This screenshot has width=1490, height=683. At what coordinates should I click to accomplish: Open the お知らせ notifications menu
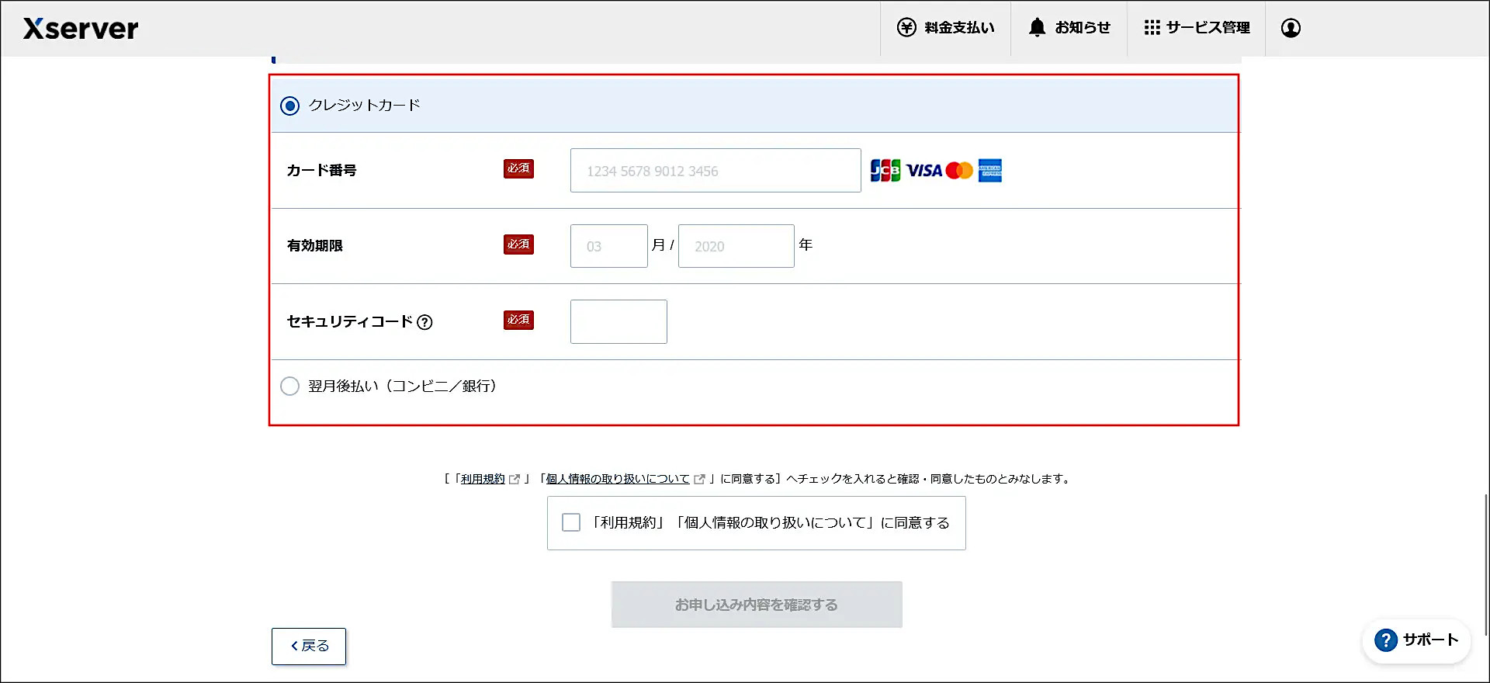pos(1069,28)
